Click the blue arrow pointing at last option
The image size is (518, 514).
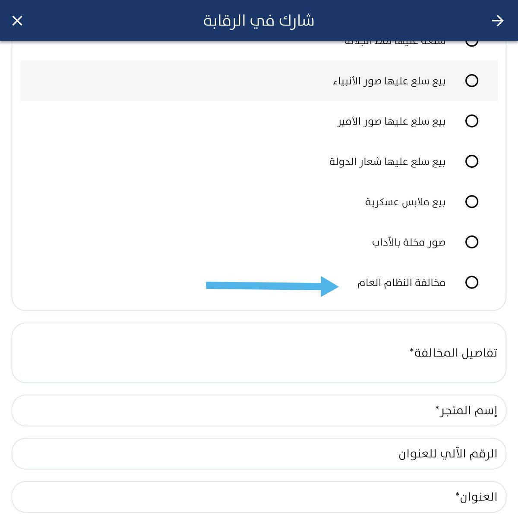pos(272,286)
